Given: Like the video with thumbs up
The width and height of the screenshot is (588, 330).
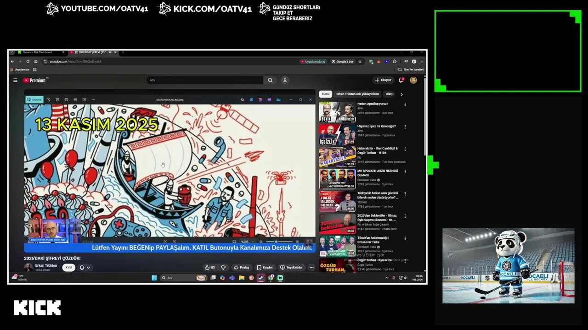Looking at the screenshot, I should point(210,267).
